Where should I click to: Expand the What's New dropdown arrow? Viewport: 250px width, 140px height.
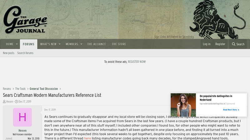tap(60, 44)
